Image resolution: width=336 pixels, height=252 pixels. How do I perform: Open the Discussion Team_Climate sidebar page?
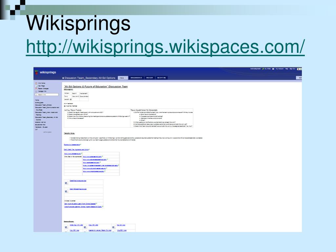coord(43,105)
